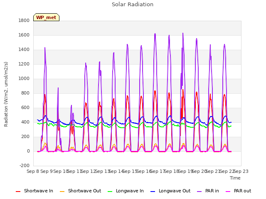266x199 pixels.
Task: Click the Sep 23 x-axis label
Action: coord(241,171)
